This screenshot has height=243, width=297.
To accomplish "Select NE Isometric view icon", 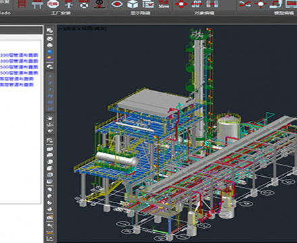I will tap(50, 202).
